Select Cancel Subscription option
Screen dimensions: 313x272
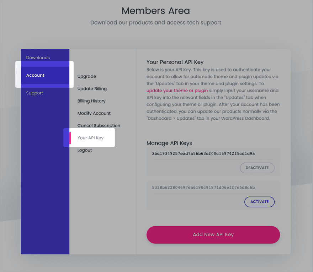click(x=99, y=126)
